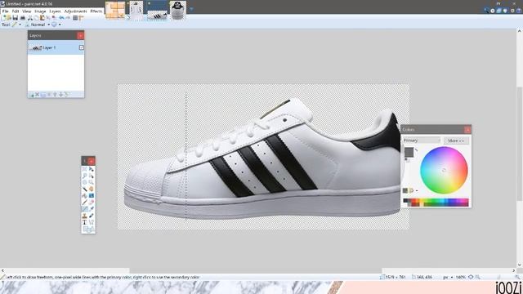The width and height of the screenshot is (523, 294).
Task: Click the Open file toolbar icon
Action: tap(9, 18)
